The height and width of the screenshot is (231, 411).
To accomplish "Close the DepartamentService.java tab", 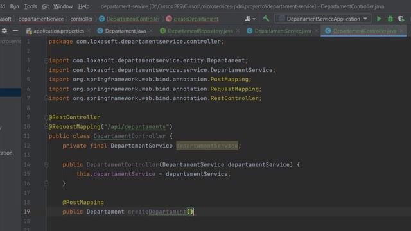I will tap(317, 31).
